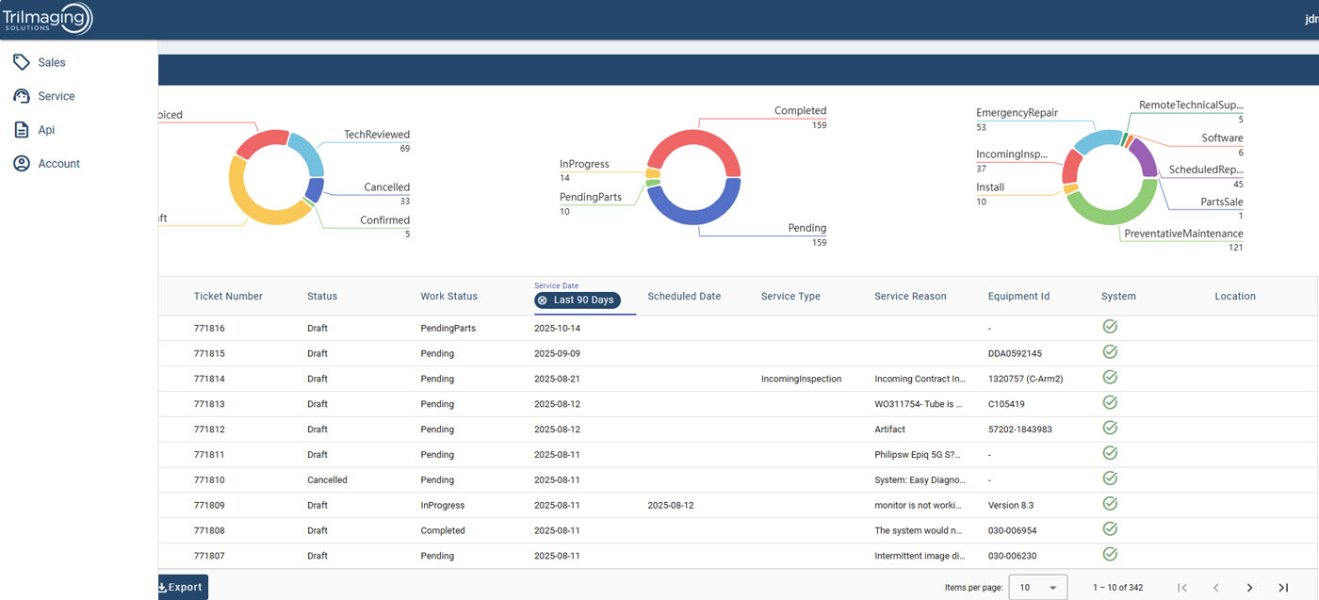Jump to the last page of results
The image size is (1319, 600).
[x=1282, y=588]
